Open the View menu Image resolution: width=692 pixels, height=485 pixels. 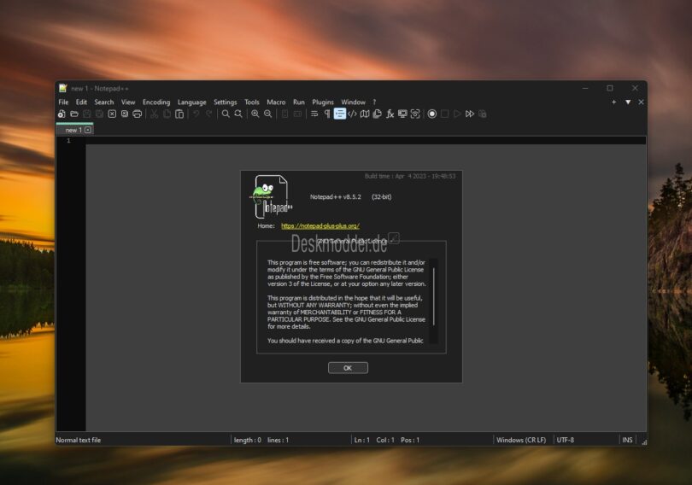point(128,102)
